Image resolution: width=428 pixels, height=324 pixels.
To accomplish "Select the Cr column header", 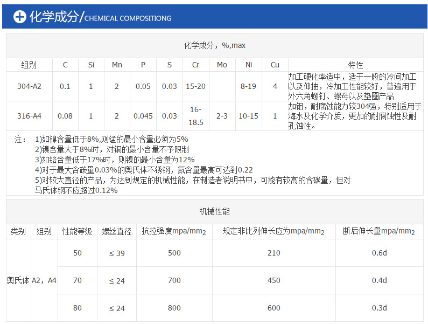I will pos(195,65).
